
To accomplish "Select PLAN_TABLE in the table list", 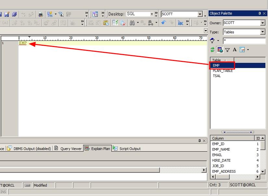I will (x=223, y=71).
